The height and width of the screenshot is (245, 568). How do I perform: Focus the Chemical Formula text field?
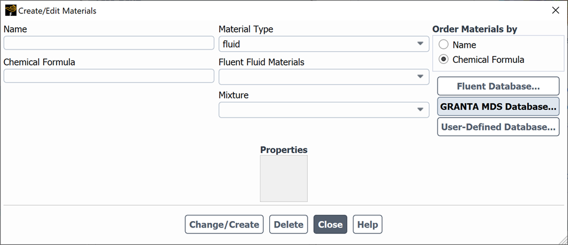tap(109, 76)
